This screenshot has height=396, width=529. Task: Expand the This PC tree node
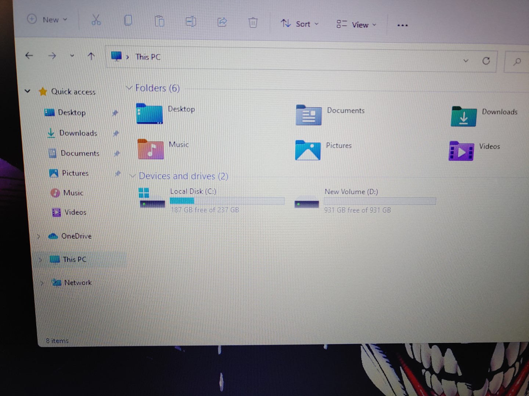click(x=40, y=260)
